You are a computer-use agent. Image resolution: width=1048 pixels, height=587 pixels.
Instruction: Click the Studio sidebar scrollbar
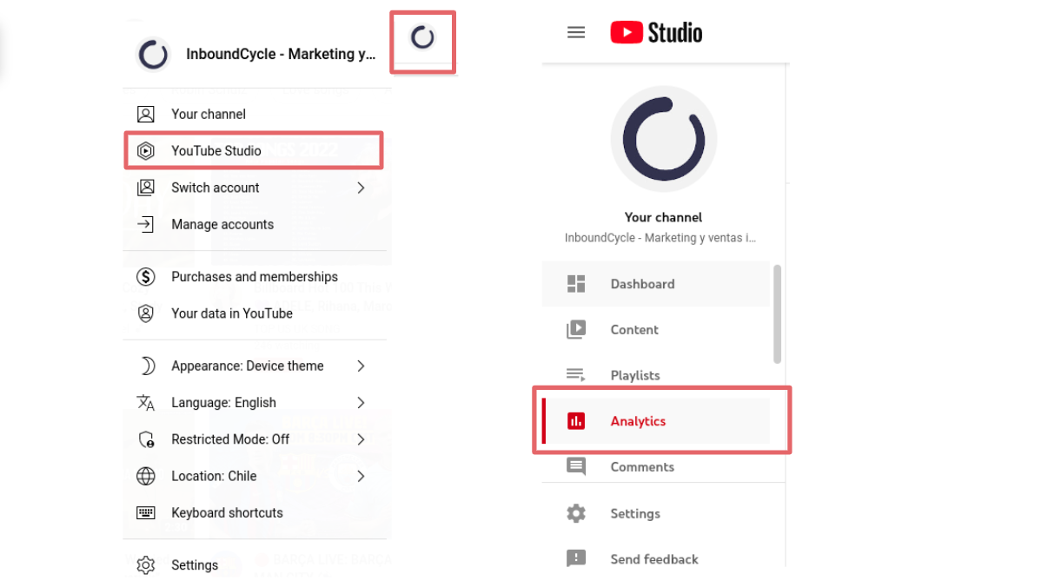click(777, 313)
